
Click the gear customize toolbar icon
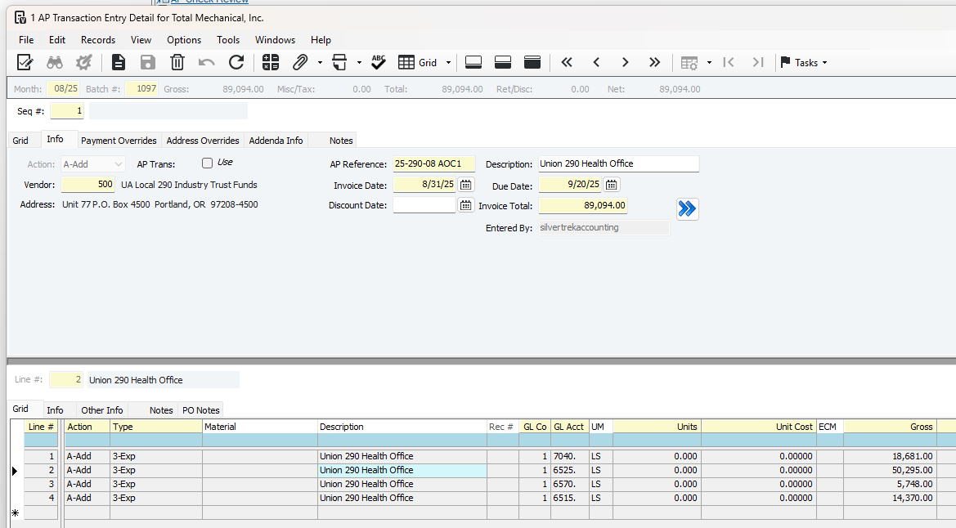(x=83, y=62)
